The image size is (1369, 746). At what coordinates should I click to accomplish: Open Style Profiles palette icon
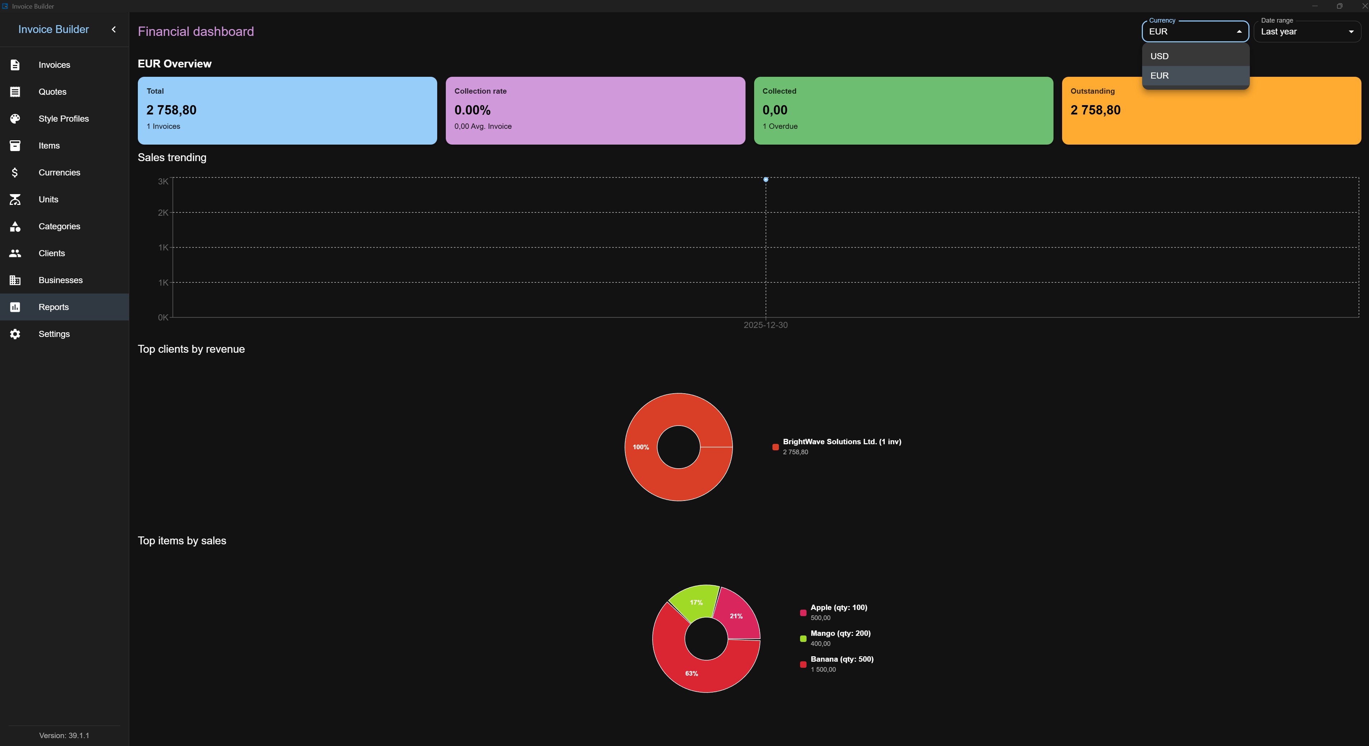coord(15,118)
